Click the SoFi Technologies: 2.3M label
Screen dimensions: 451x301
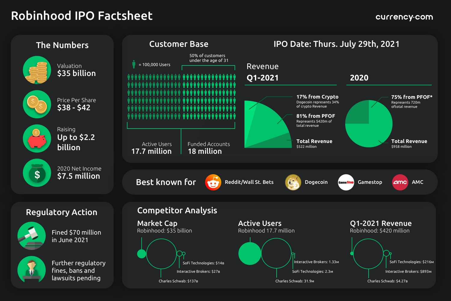coord(313,272)
